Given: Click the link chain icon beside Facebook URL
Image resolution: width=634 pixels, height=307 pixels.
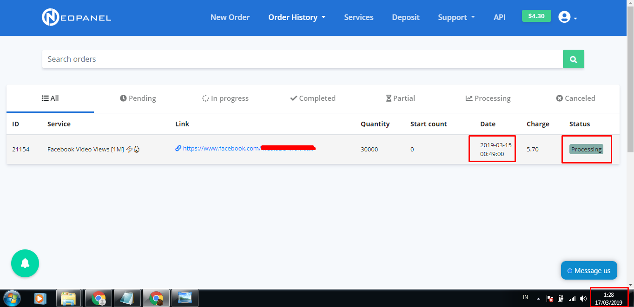Looking at the screenshot, I should coord(178,149).
